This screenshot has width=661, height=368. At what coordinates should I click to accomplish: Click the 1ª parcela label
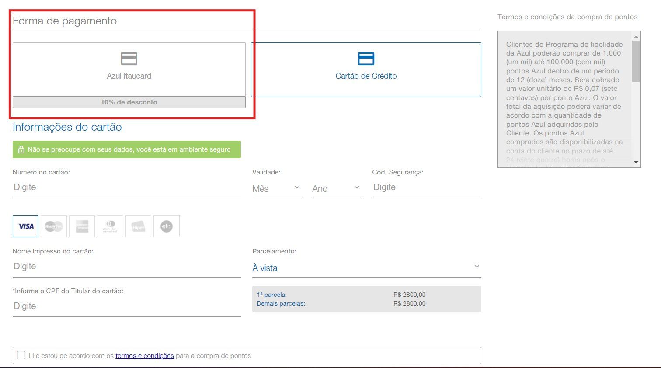click(x=272, y=295)
